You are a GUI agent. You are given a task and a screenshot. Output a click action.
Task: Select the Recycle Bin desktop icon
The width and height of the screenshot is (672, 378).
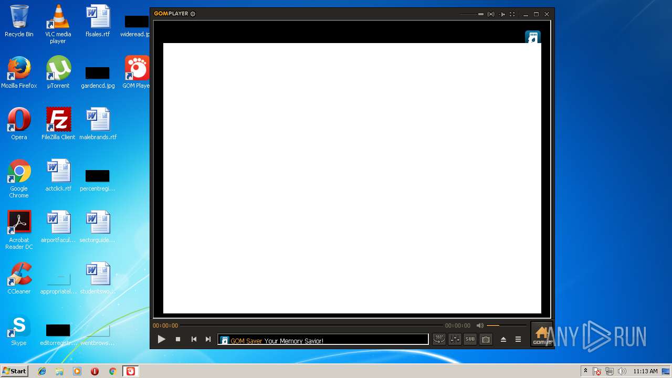point(19,21)
